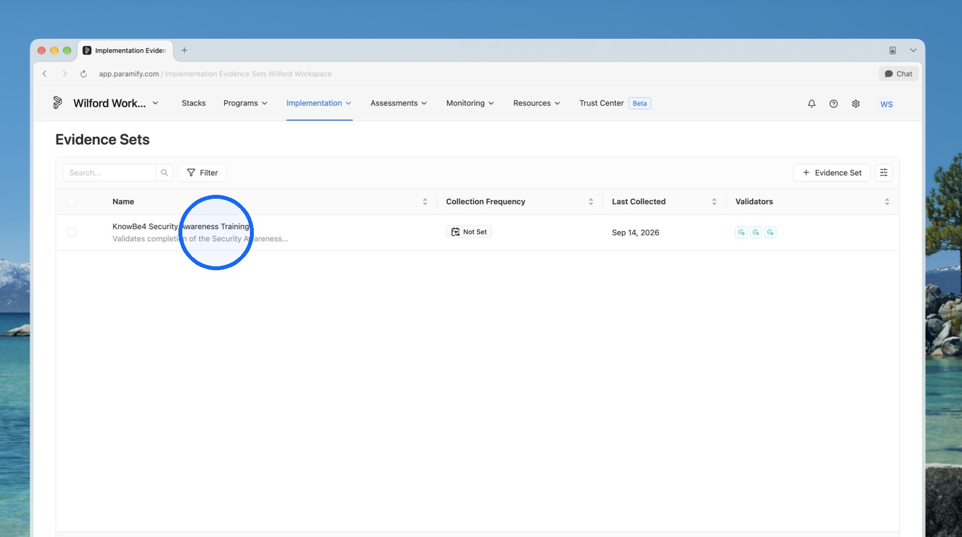The image size is (962, 537).
Task: Expand the Assessments dropdown menu
Action: [399, 103]
